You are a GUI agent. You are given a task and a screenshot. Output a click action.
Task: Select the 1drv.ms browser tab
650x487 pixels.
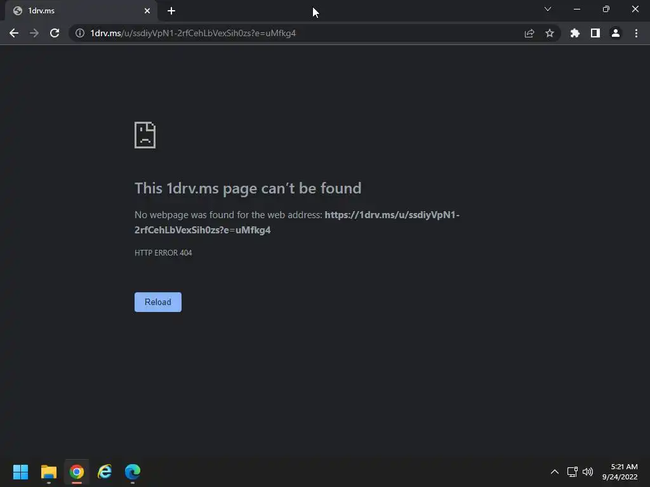coord(81,11)
